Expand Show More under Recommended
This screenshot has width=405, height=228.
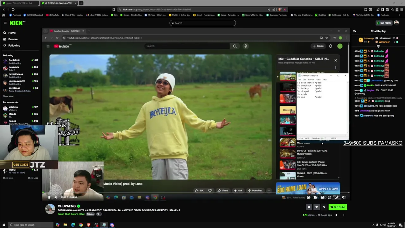click(x=8, y=178)
